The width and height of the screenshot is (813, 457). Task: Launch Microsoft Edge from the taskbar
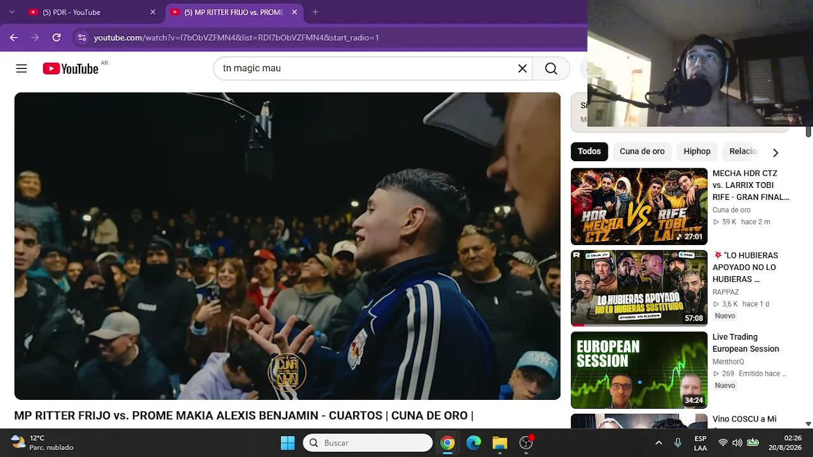(x=474, y=442)
